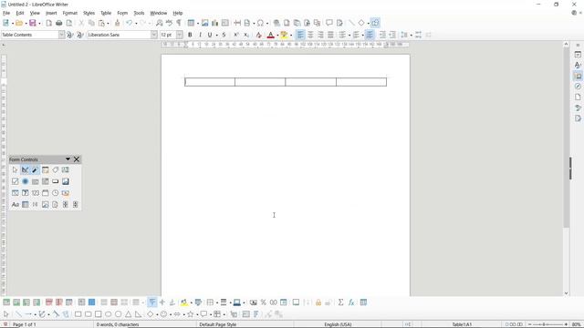Image resolution: width=584 pixels, height=328 pixels.
Task: Expand the Open file dropdown arrow
Action: pos(26,24)
